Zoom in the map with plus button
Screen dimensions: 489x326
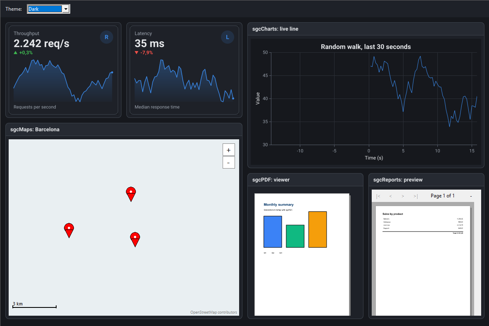tap(228, 150)
